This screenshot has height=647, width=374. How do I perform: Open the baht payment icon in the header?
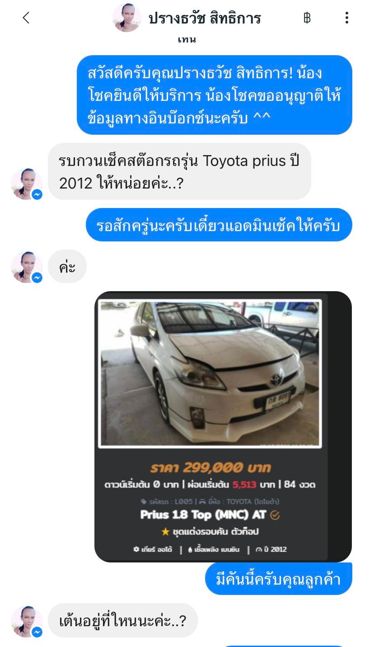coord(307,18)
